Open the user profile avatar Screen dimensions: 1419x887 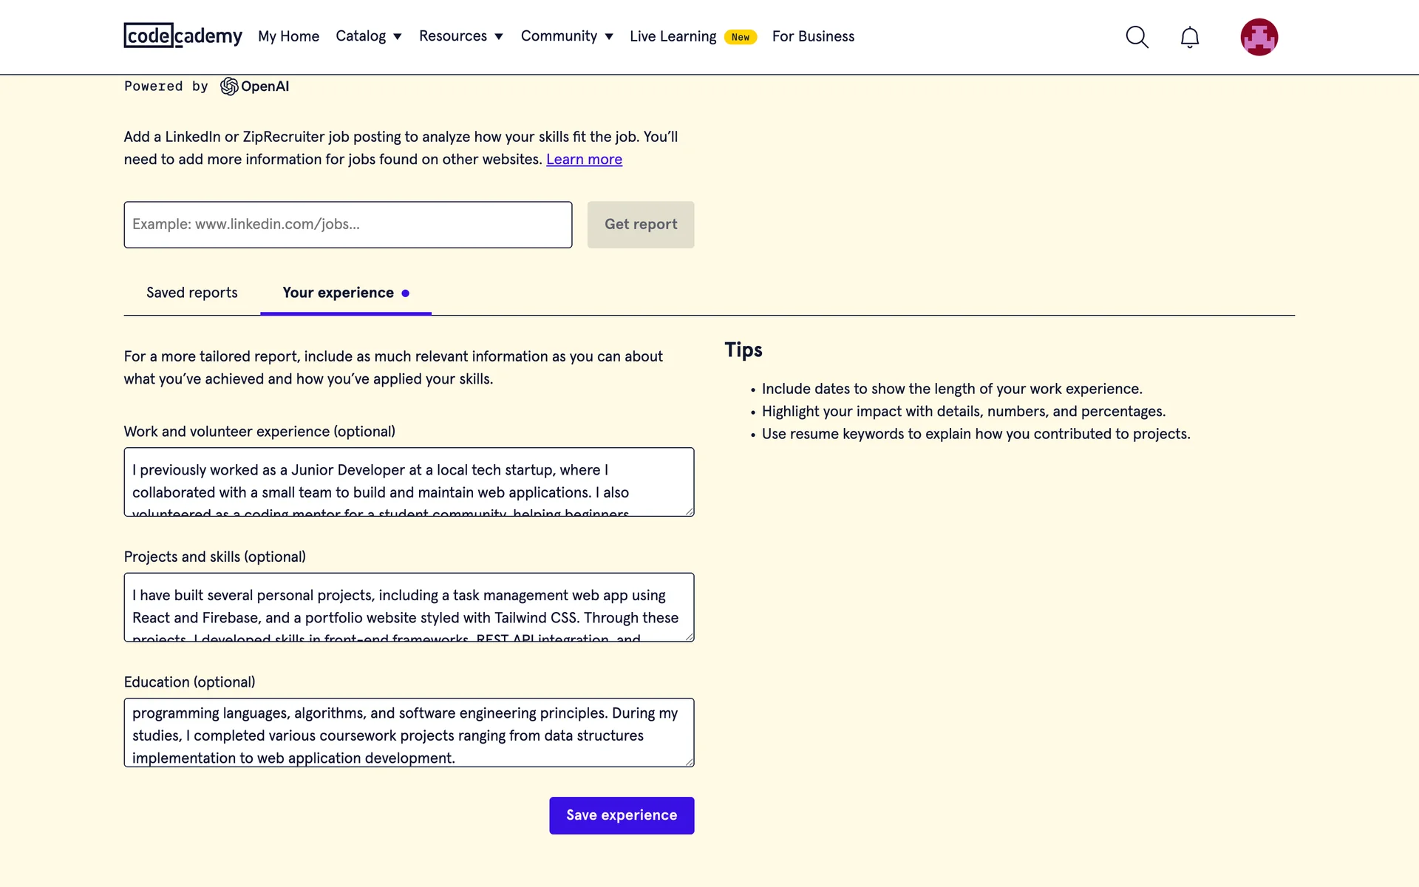click(1259, 37)
